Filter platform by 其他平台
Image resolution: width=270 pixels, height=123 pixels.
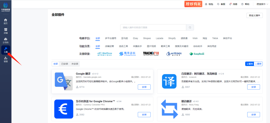(227, 38)
